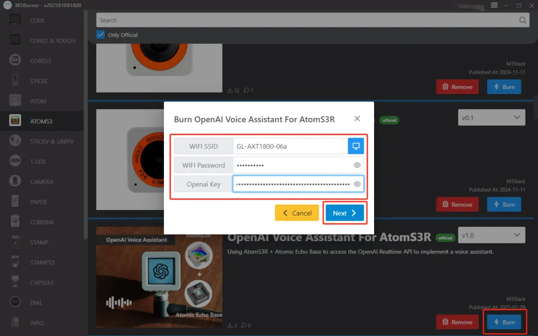
Task: Click the STAMPS3 device icon
Action: [15, 262]
